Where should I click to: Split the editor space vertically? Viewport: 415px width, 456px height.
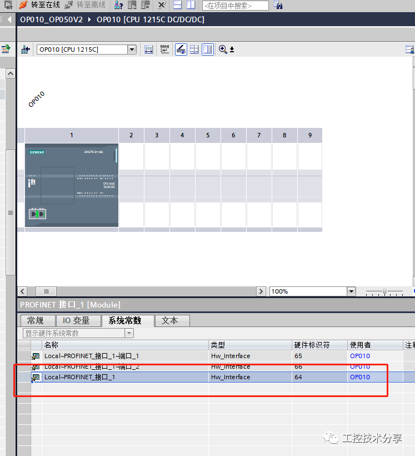tap(191, 5)
